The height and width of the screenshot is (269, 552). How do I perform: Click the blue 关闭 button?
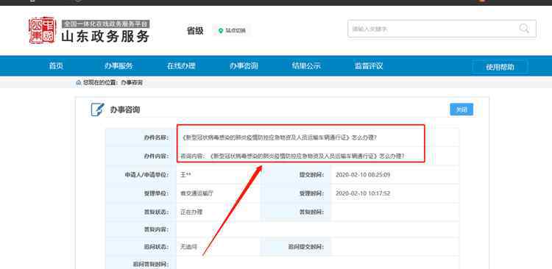(461, 110)
